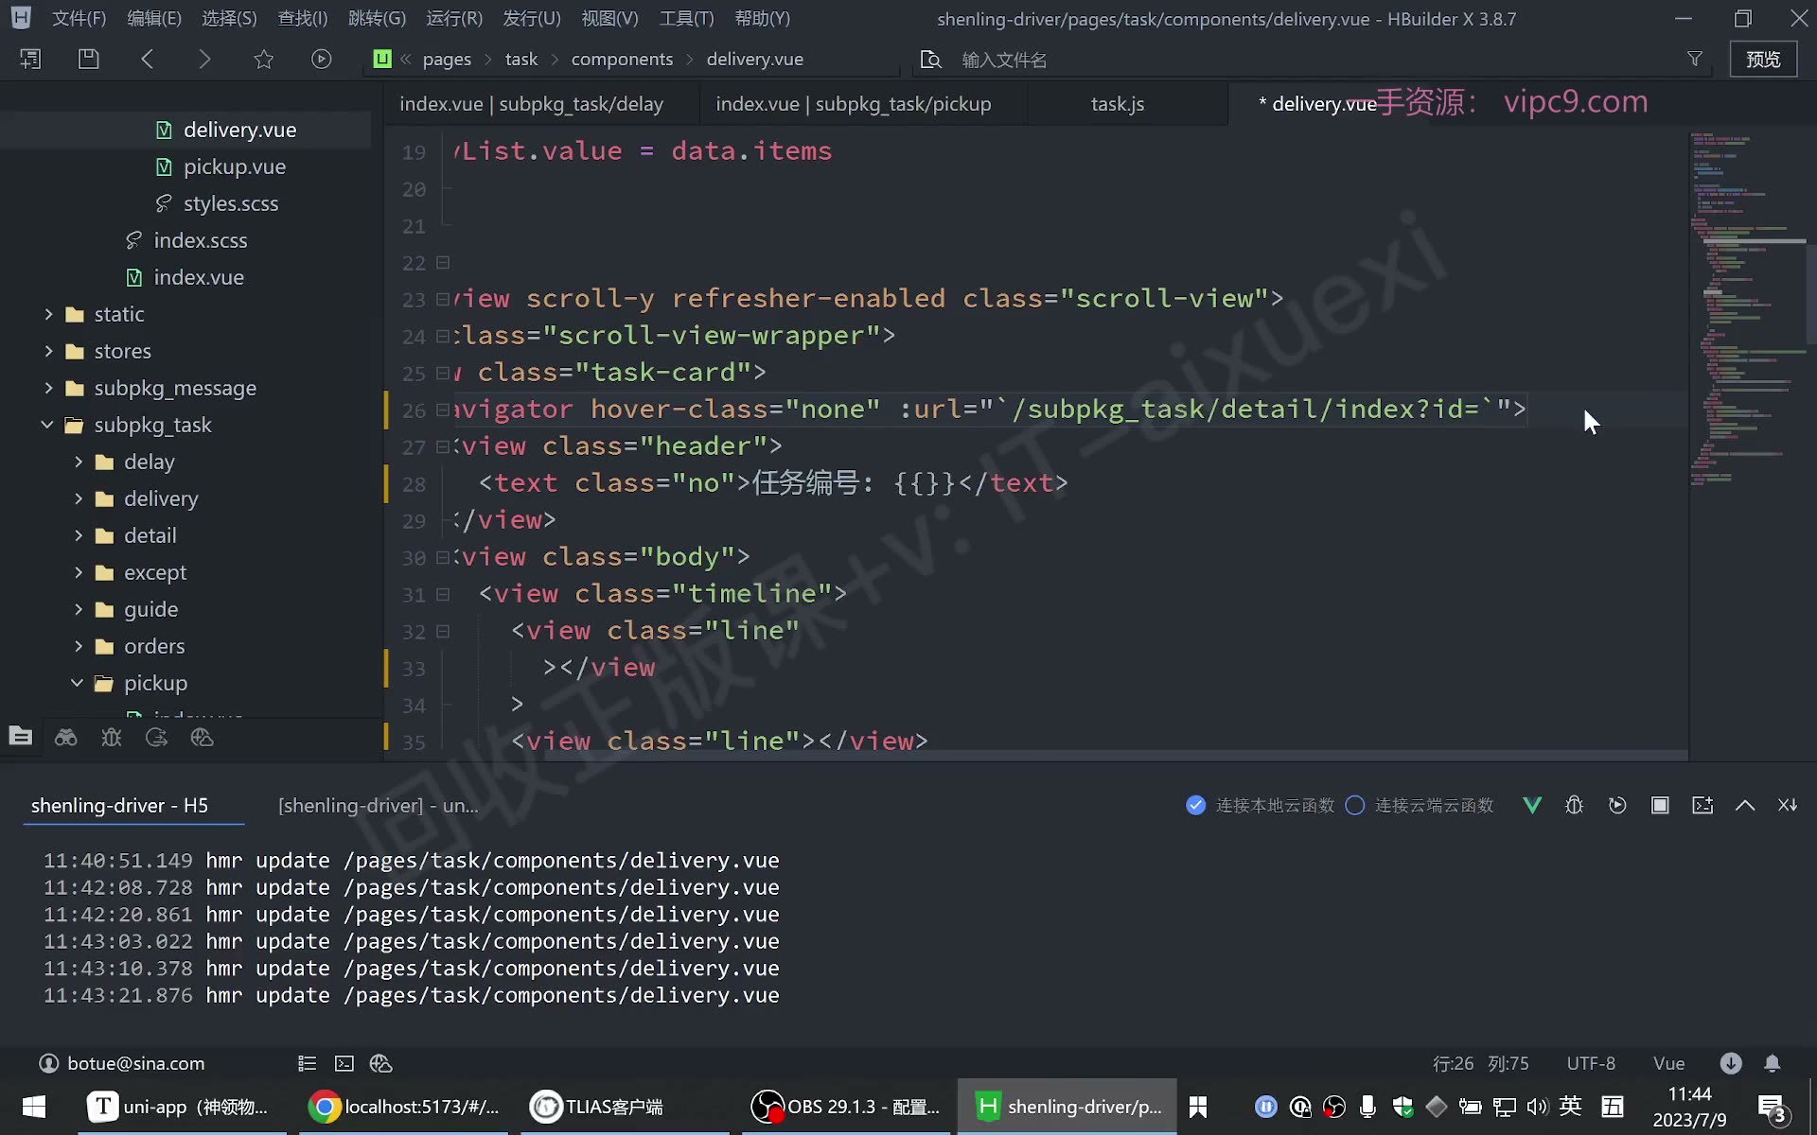Click the notification bell in status bar

point(1772,1063)
